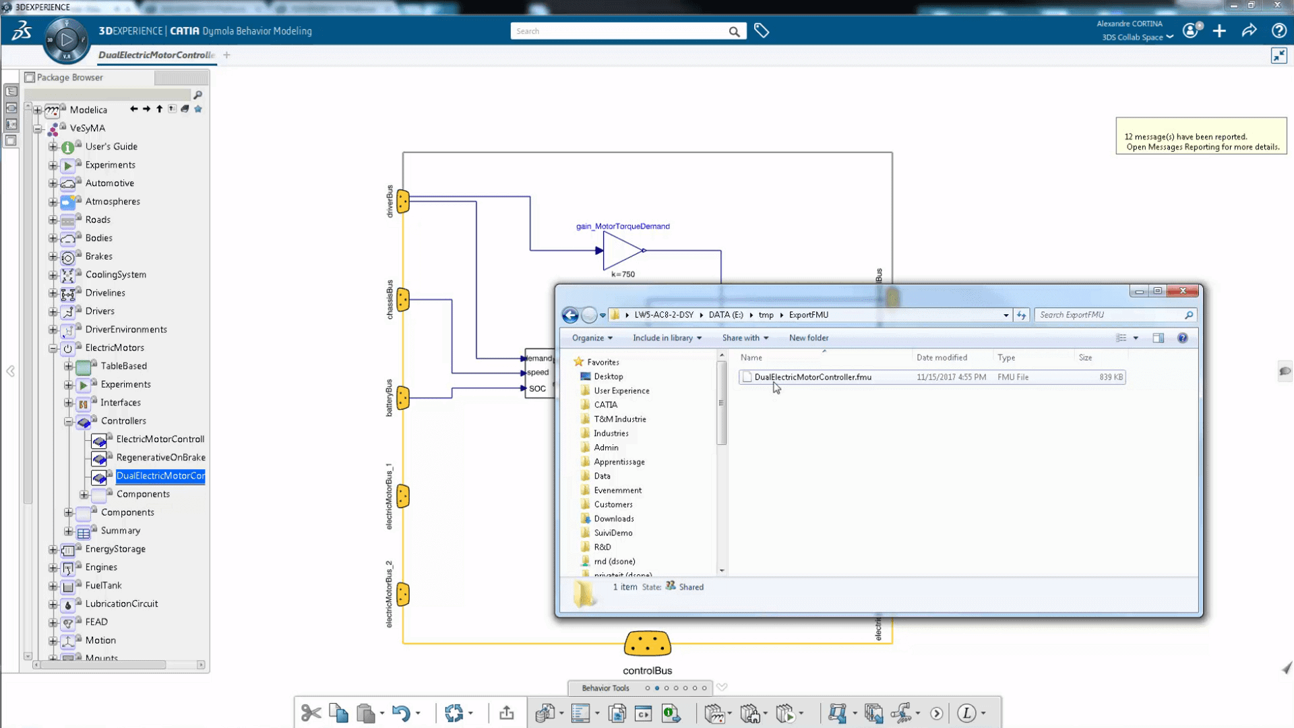Select the second Behavior Tools page dot

click(x=657, y=688)
